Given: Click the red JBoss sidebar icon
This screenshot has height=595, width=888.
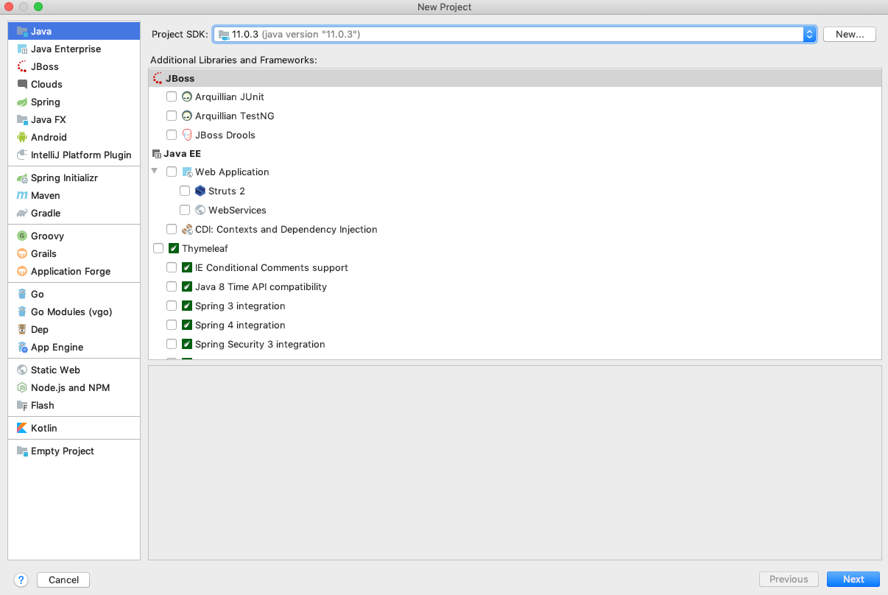Looking at the screenshot, I should pos(22,66).
